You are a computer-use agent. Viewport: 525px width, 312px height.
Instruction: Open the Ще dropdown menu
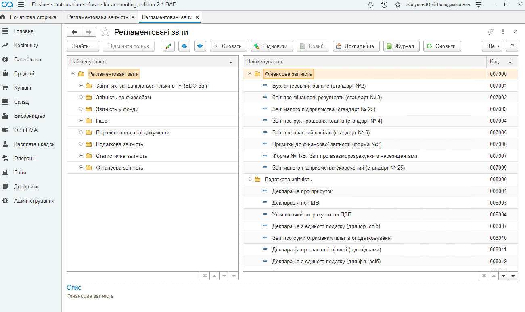click(493, 46)
